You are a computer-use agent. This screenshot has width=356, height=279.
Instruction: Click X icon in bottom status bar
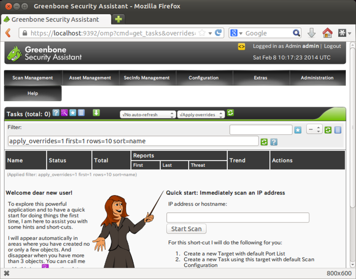pyautogui.click(x=7, y=273)
